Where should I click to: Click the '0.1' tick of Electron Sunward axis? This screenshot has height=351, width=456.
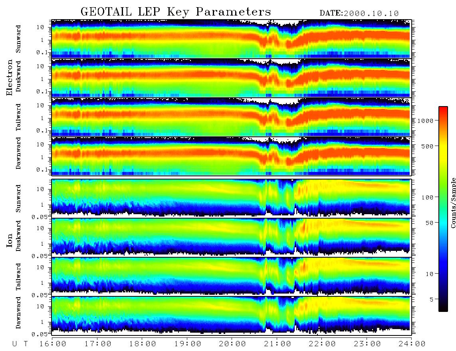(x=42, y=53)
